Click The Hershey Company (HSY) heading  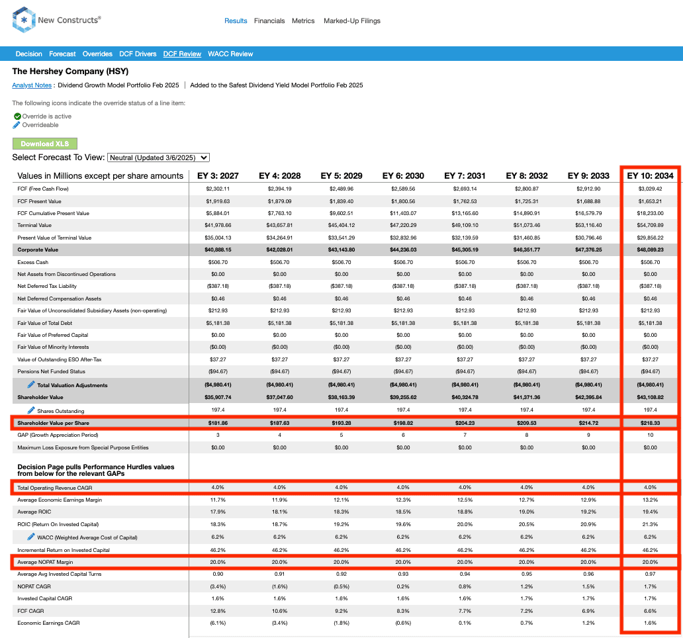[x=70, y=71]
